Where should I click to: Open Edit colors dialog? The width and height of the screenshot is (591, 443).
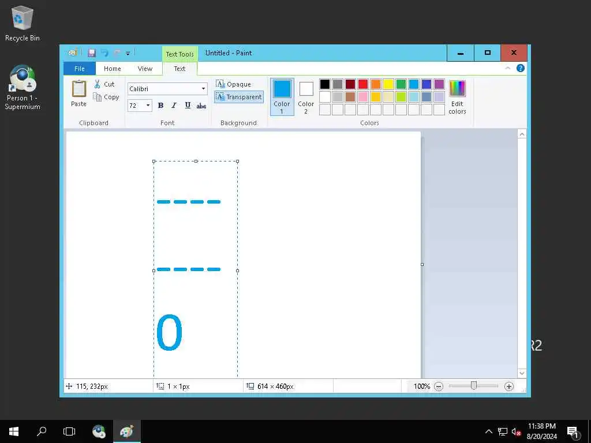457,97
